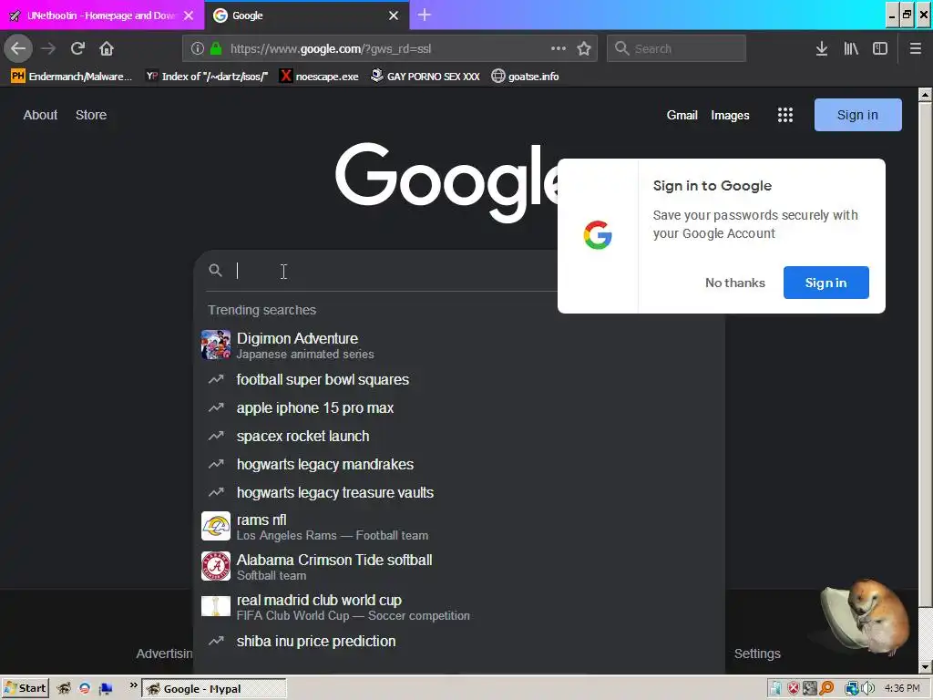Select 'spacex rocket launch' suggestion
933x700 pixels.
459,436
